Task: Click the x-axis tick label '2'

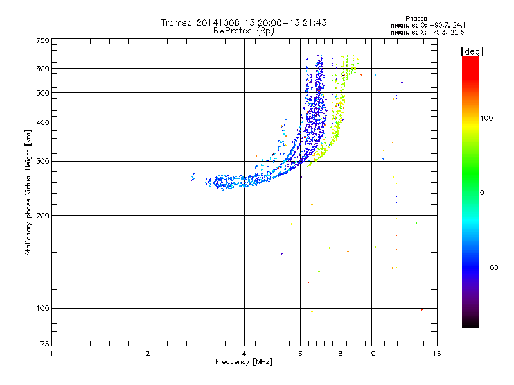Action: (x=148, y=354)
